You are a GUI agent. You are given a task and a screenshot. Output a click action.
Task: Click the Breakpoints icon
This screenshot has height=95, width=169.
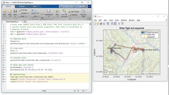point(49,11)
